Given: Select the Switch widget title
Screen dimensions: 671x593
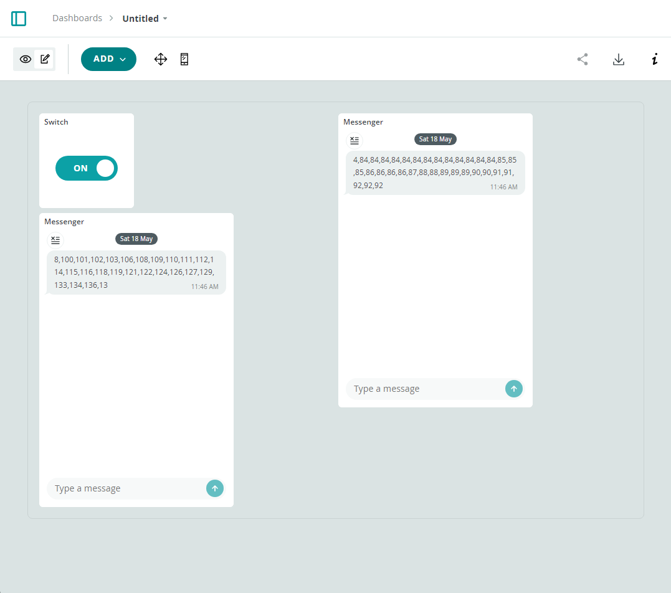Looking at the screenshot, I should [x=56, y=122].
